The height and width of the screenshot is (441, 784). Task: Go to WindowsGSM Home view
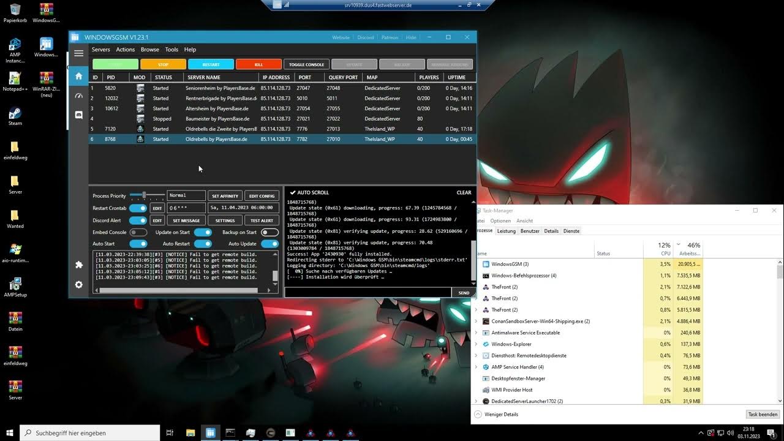[x=78, y=77]
